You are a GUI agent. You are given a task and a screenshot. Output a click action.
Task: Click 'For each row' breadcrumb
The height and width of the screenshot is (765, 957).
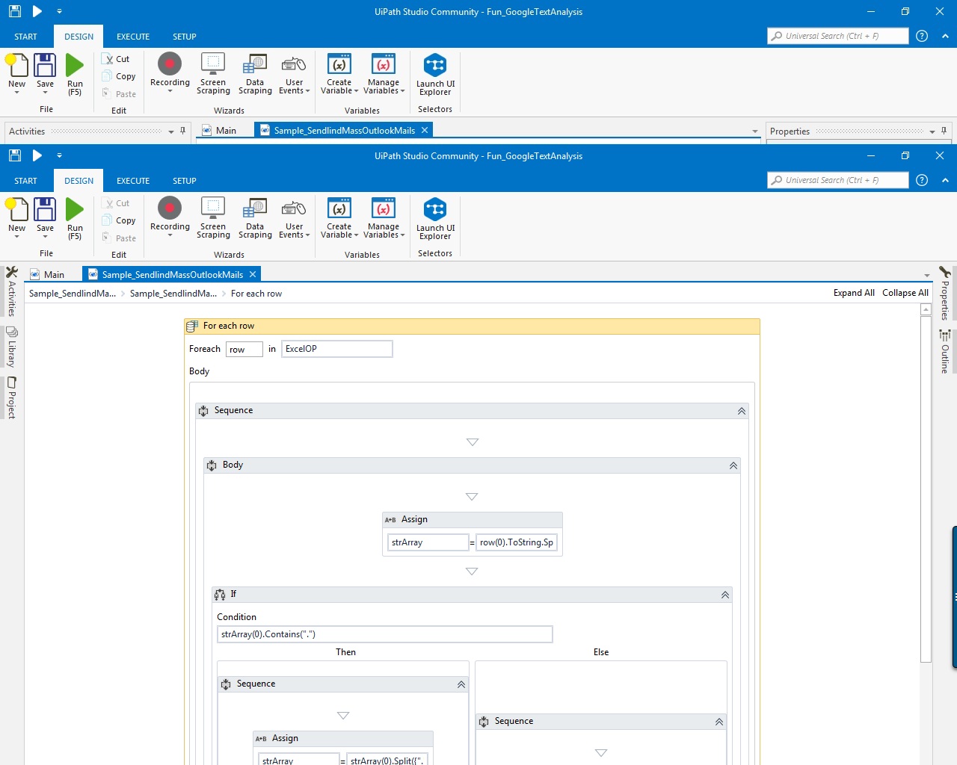(x=256, y=294)
